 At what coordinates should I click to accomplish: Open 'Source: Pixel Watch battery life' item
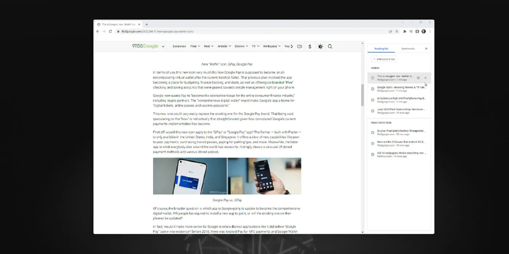[399, 132]
